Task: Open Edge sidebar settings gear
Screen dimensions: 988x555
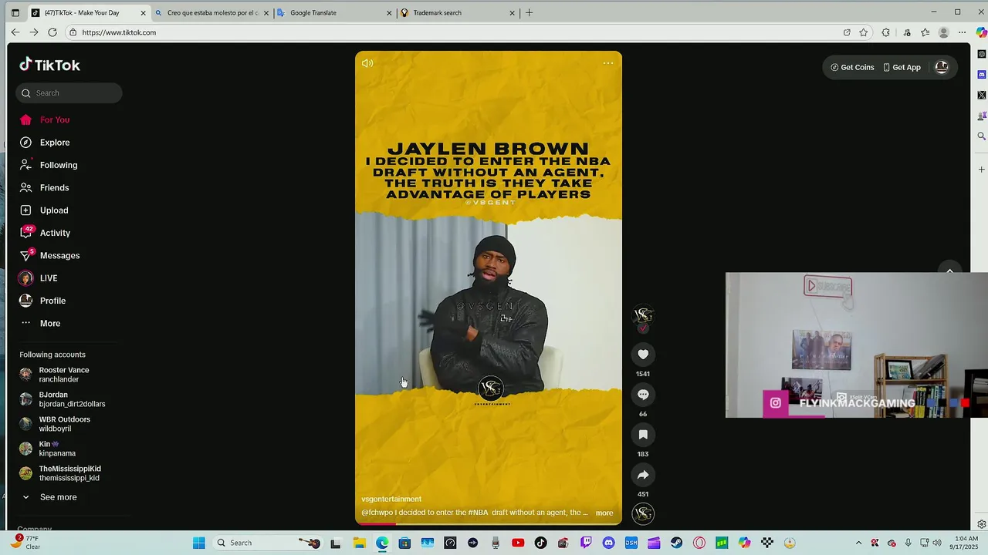Action: (x=981, y=524)
